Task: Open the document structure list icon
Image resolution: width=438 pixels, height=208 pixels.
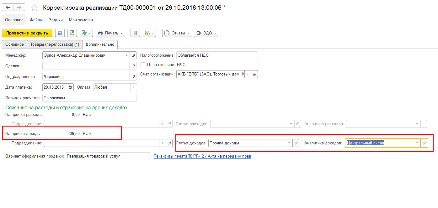Action: [135, 33]
